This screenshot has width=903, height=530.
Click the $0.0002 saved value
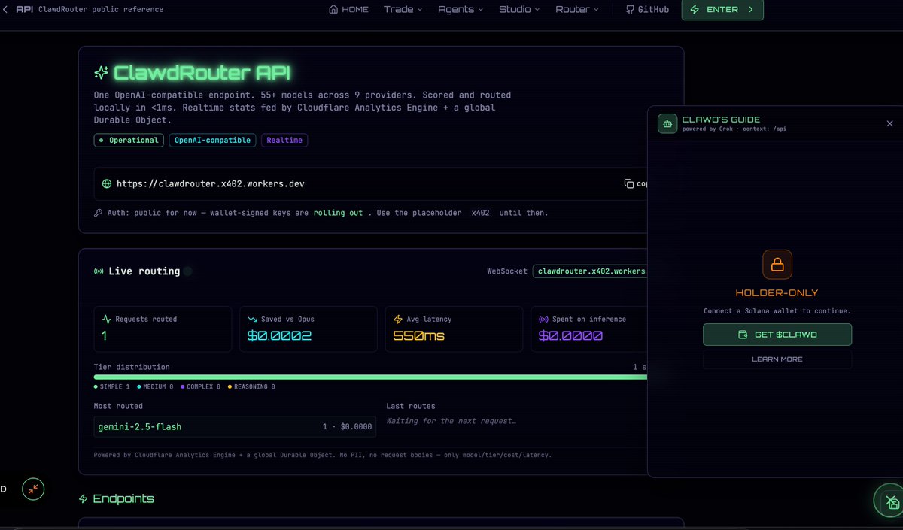coord(279,336)
